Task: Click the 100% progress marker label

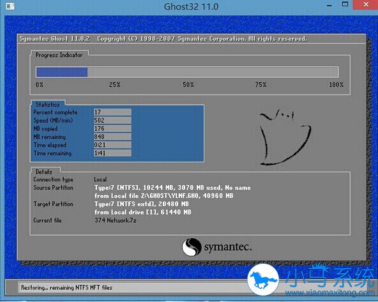Action: 336,85
